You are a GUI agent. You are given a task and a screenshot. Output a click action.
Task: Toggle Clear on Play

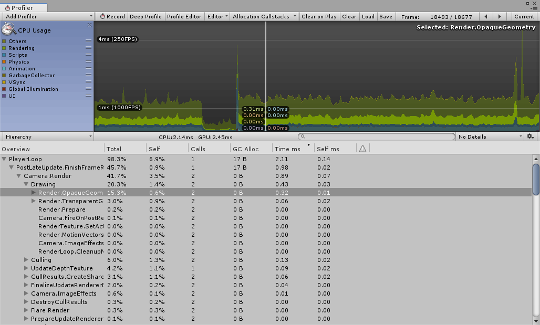click(x=319, y=16)
